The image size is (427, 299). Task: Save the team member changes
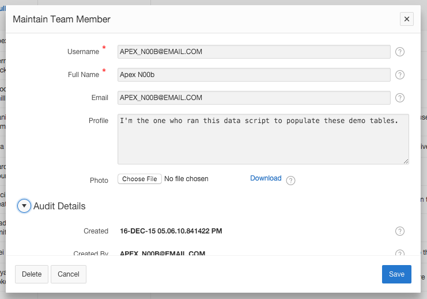[x=396, y=274]
